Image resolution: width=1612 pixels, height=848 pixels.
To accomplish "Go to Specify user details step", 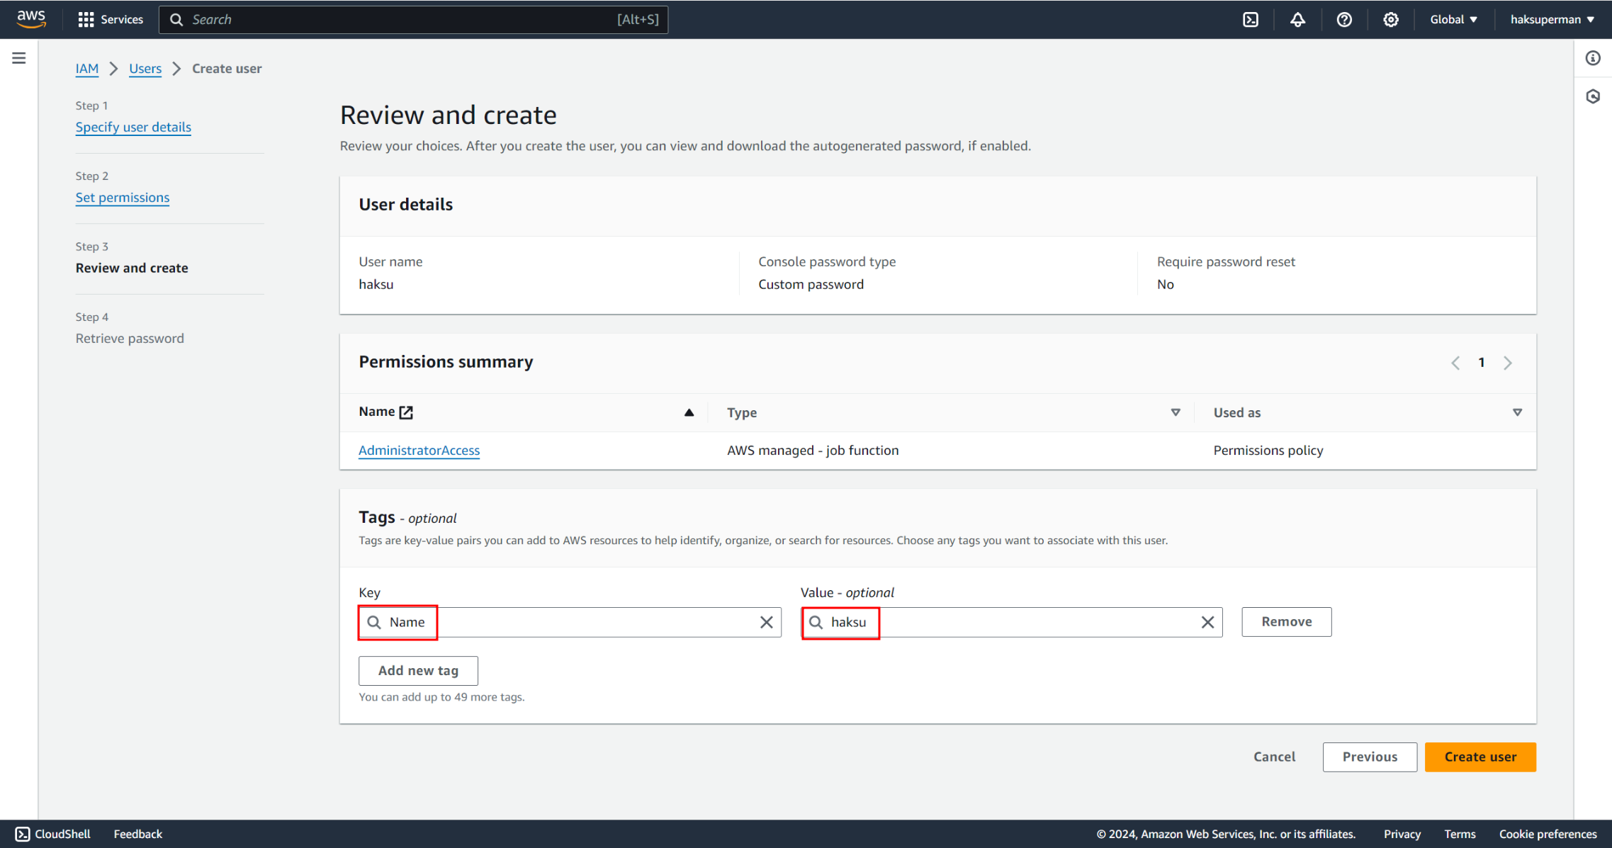I will pyautogui.click(x=133, y=127).
